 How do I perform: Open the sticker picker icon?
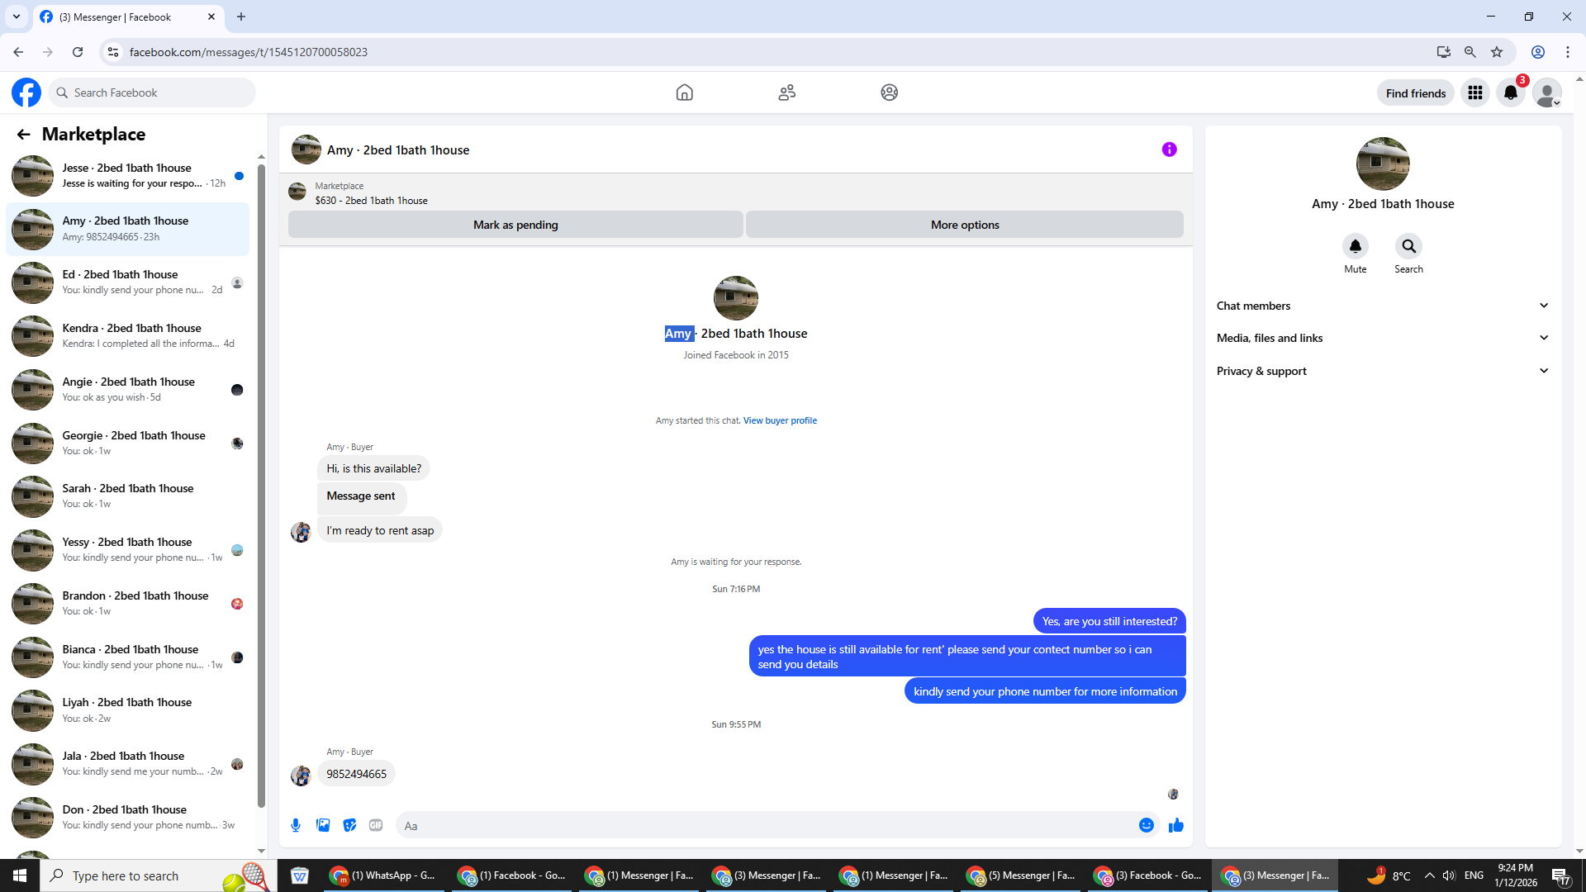[349, 825]
